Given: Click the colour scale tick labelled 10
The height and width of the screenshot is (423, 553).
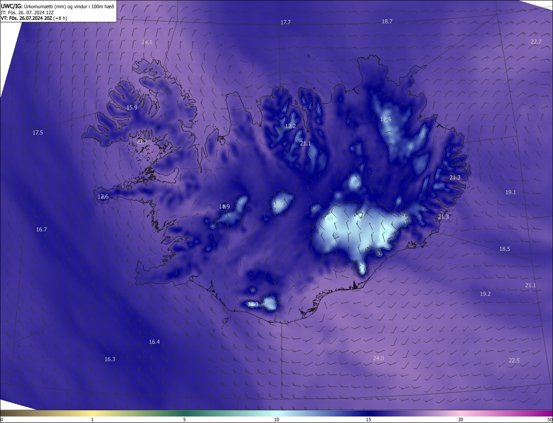Looking at the screenshot, I should [276, 420].
